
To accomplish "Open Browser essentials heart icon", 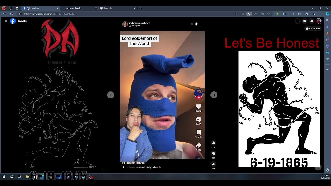I will point(314,14).
